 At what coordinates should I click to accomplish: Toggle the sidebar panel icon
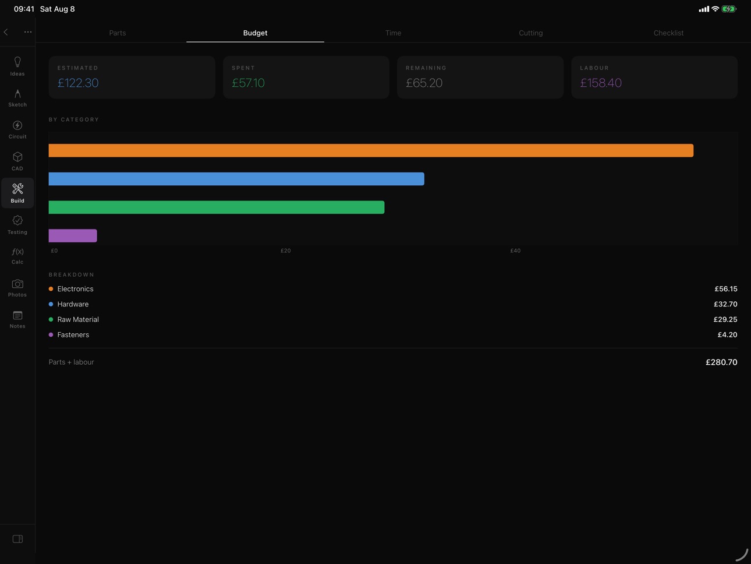[x=17, y=539]
